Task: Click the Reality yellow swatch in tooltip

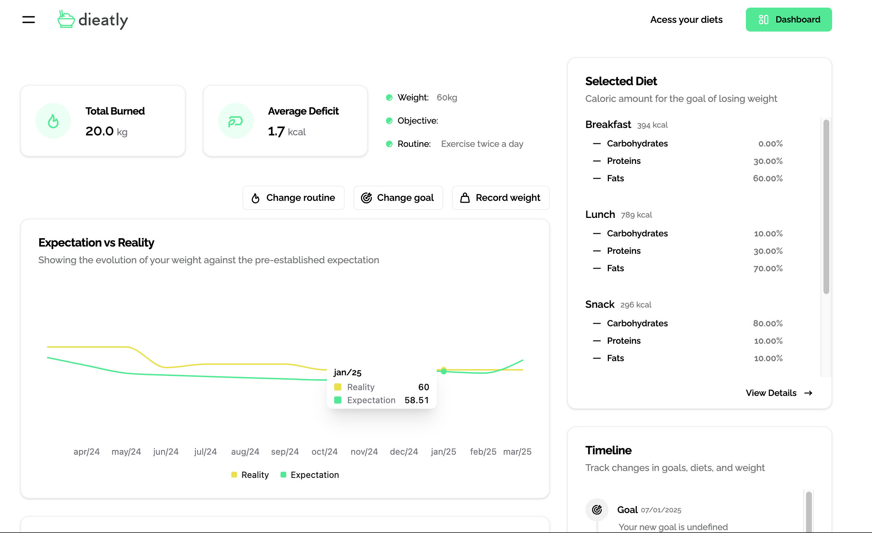Action: 338,387
